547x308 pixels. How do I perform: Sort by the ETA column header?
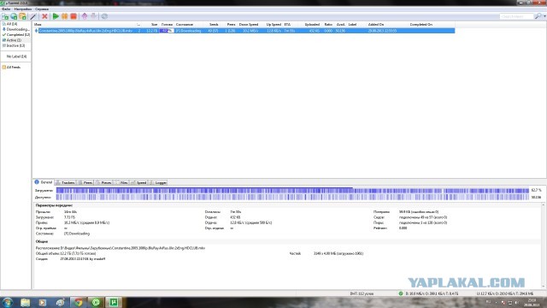click(x=287, y=25)
